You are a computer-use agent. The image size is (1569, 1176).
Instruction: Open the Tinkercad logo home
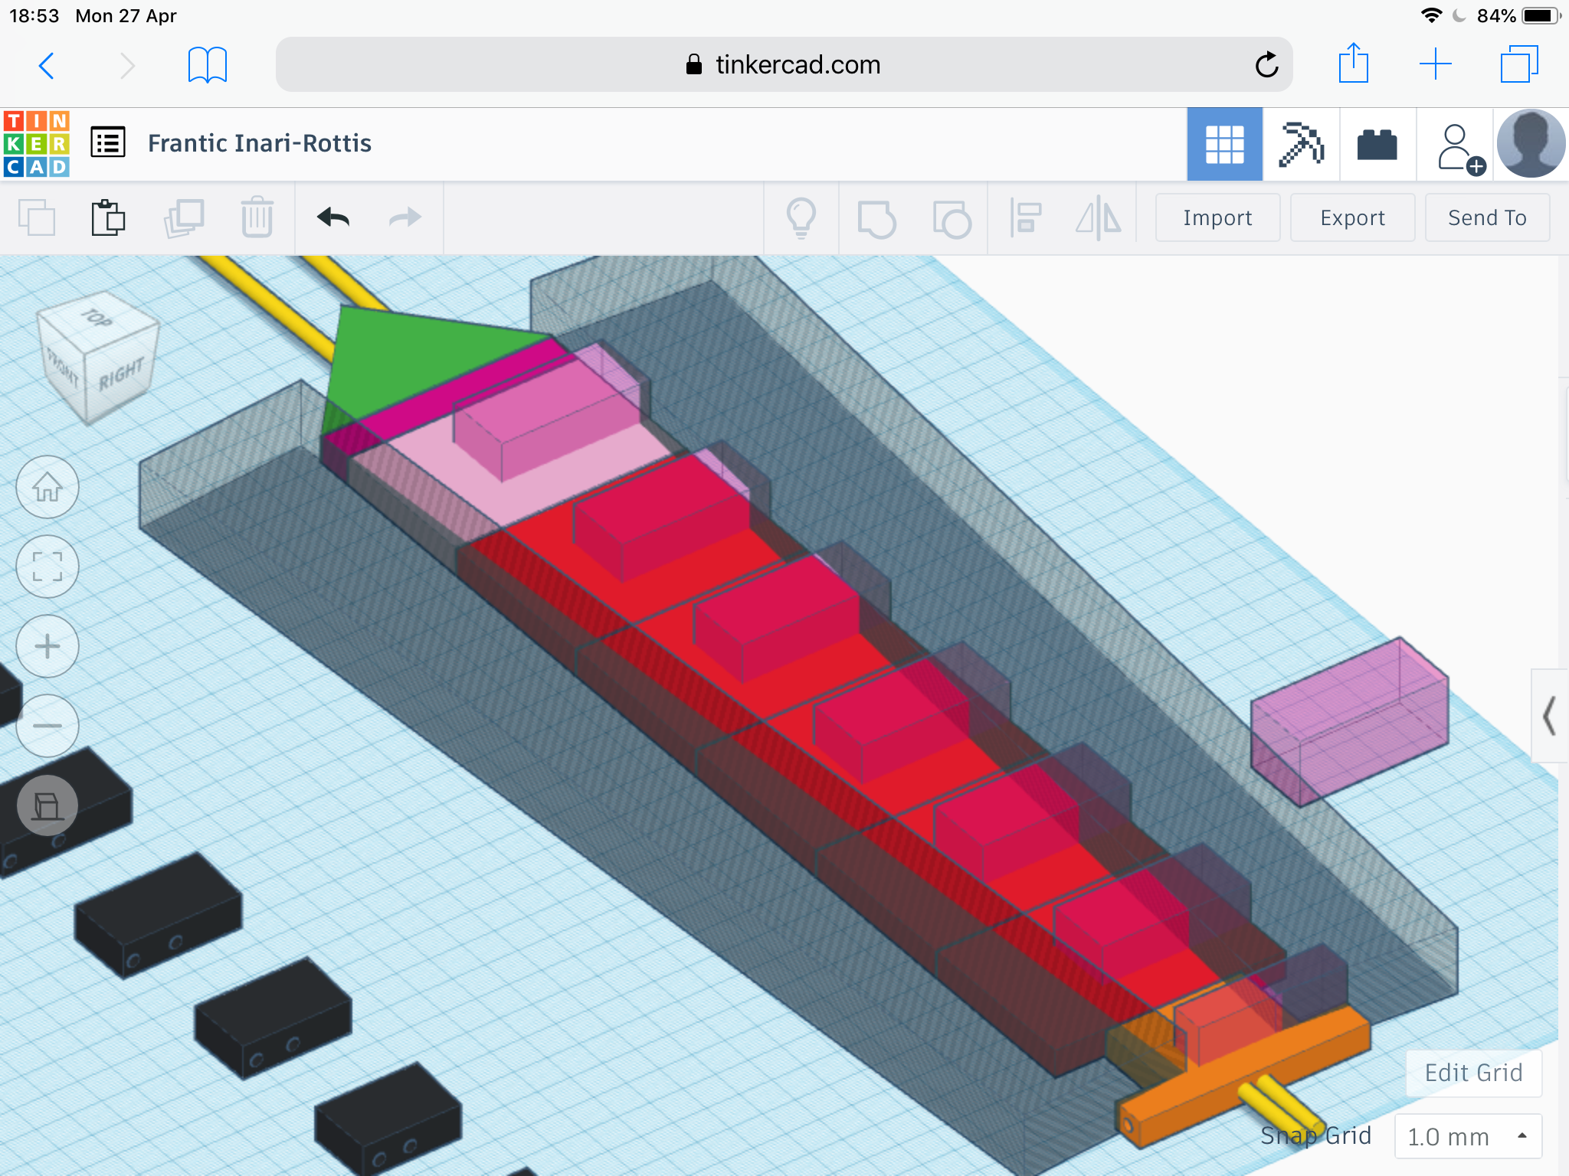37,144
